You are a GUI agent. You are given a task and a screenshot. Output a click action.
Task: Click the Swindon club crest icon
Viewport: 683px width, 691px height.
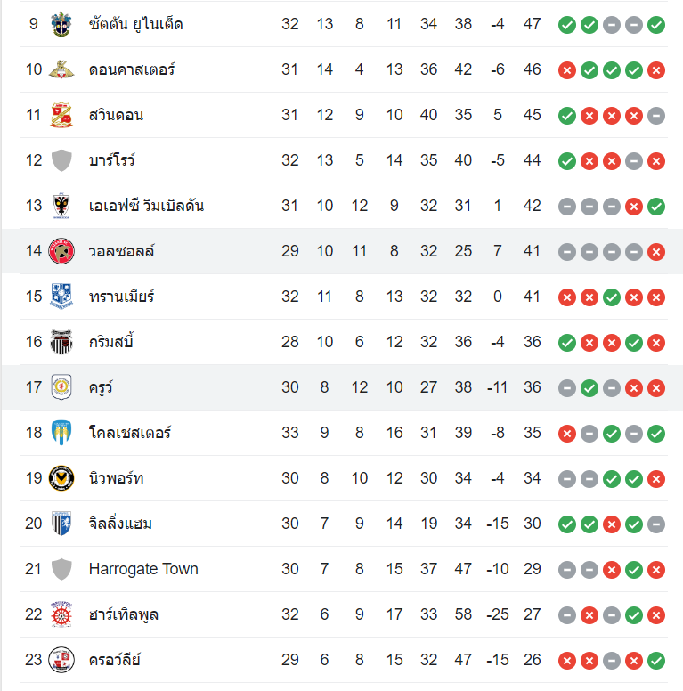point(61,115)
